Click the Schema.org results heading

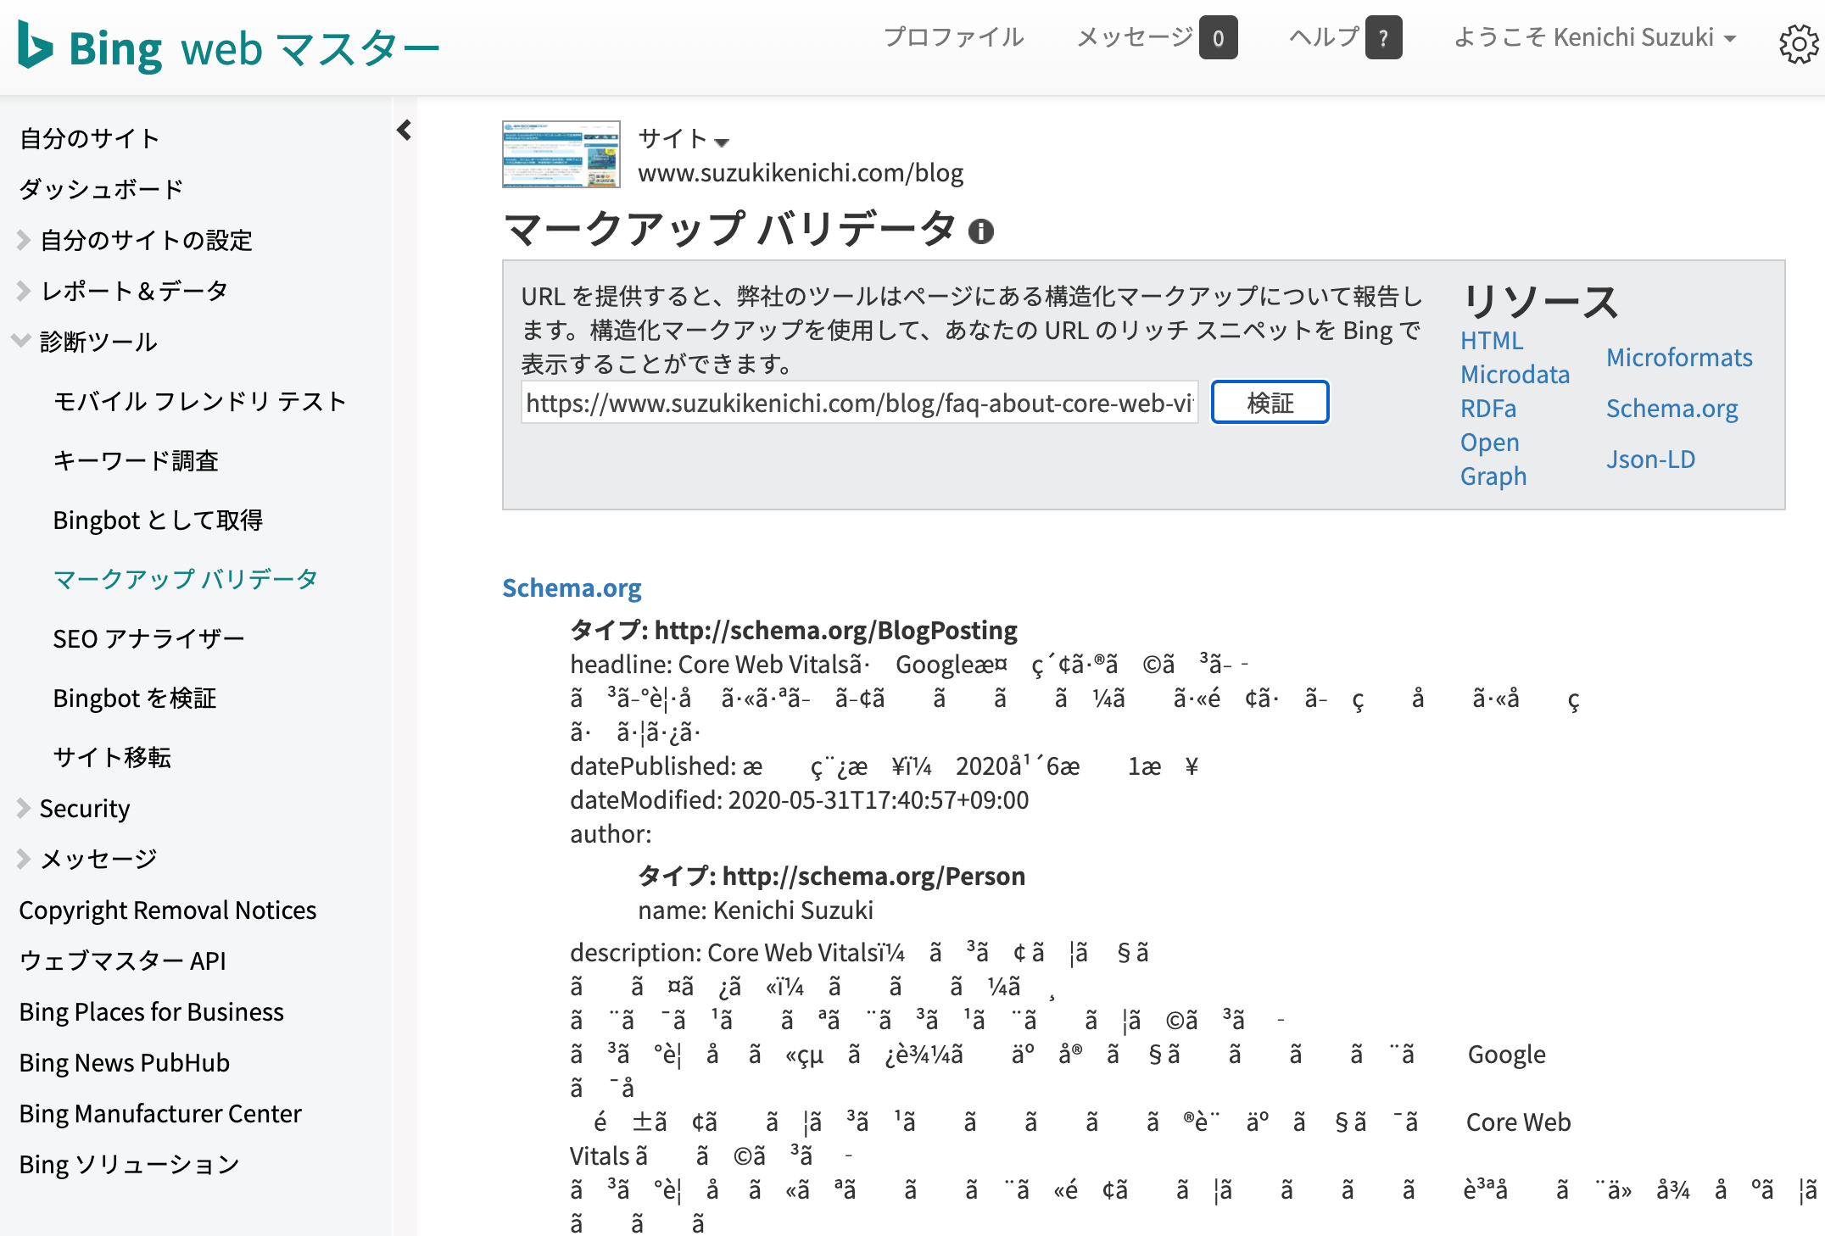point(572,587)
